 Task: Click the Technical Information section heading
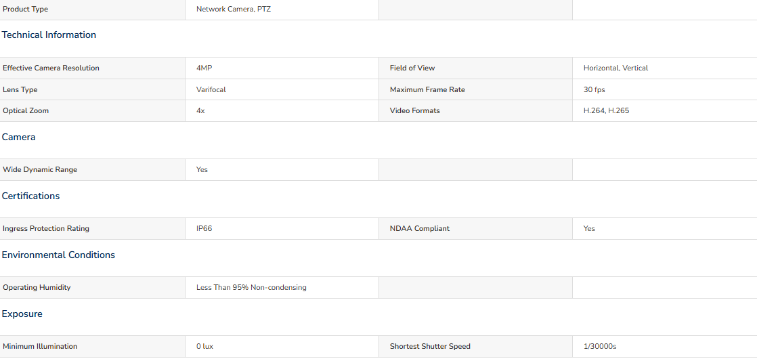point(49,35)
